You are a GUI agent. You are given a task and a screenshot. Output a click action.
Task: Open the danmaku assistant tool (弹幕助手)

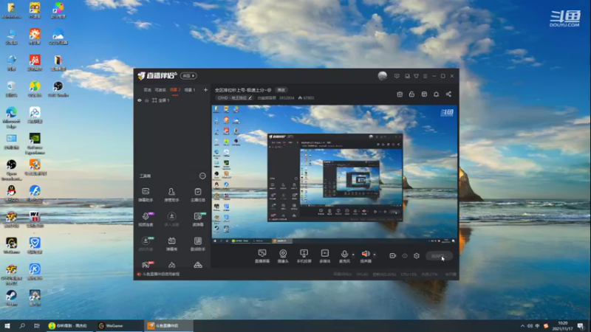pos(146,195)
